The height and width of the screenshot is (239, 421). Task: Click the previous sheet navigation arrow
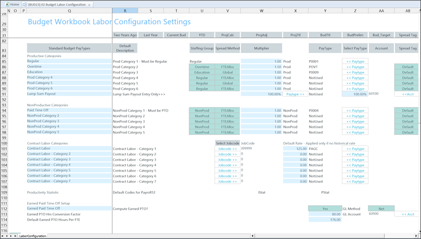pos(7,235)
